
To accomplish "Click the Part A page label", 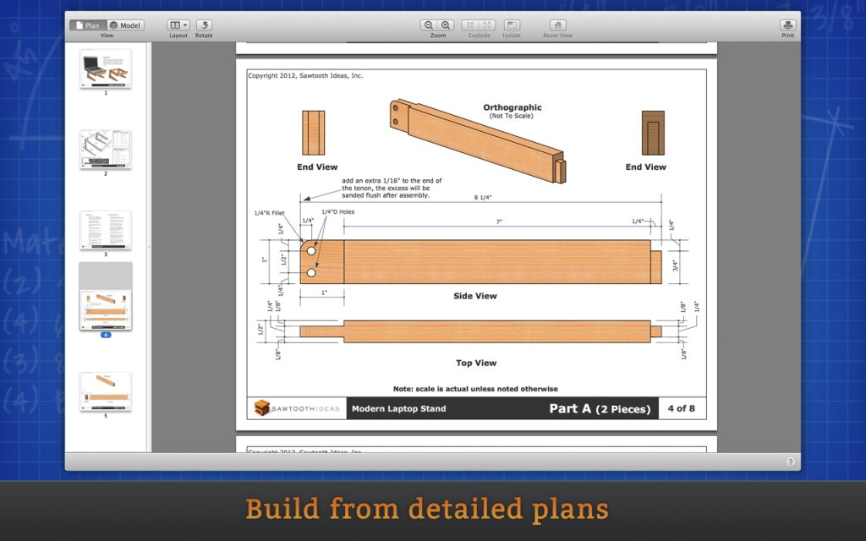I will point(602,408).
